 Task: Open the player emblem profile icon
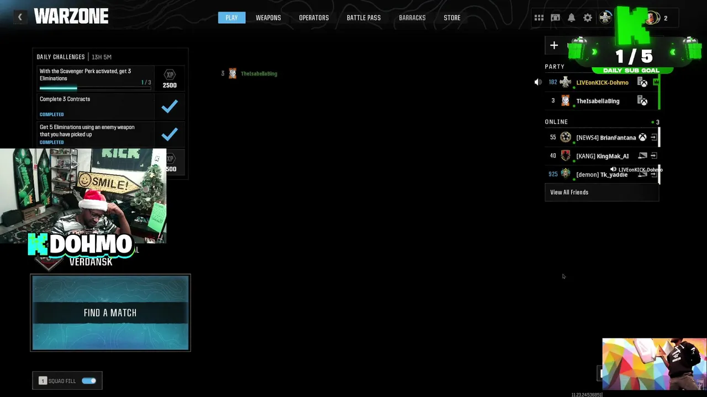605,18
